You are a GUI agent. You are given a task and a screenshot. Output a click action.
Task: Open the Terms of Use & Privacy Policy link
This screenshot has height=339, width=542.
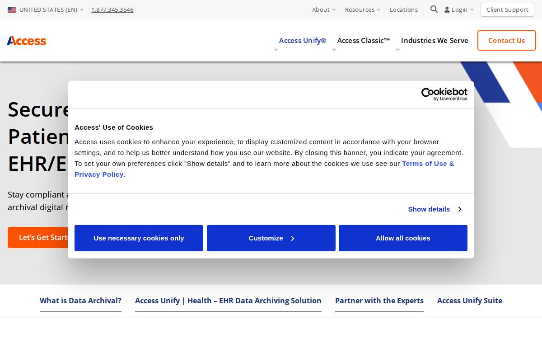[264, 169]
